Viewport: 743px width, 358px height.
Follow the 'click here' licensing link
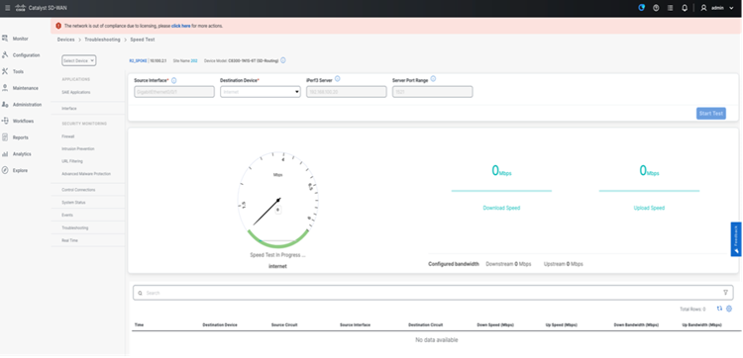pos(181,26)
